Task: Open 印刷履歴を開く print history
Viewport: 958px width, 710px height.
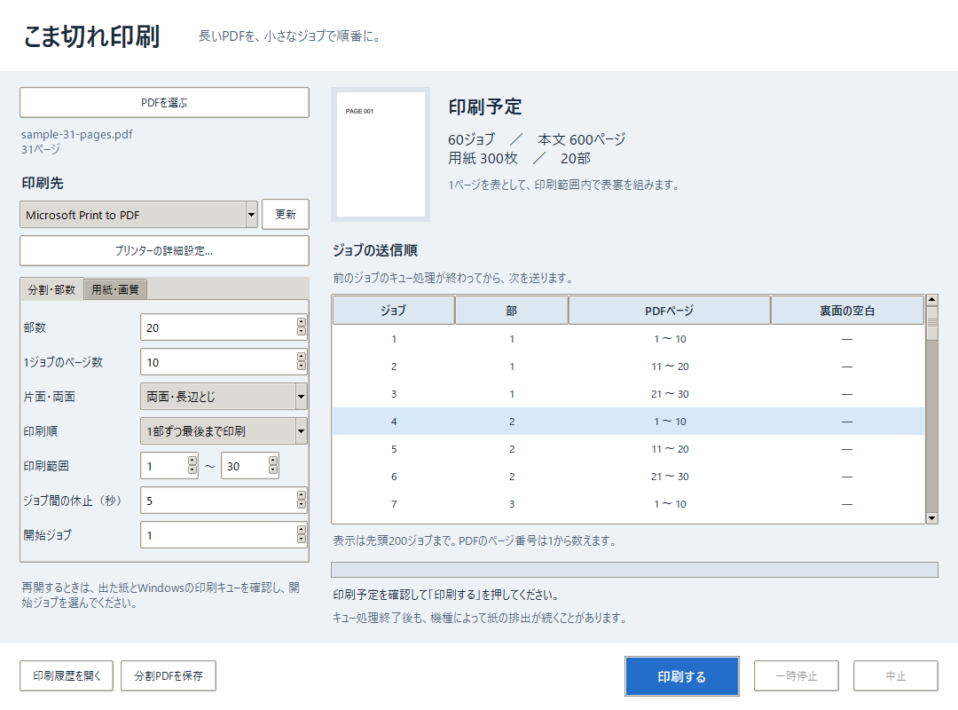Action: 67,675
